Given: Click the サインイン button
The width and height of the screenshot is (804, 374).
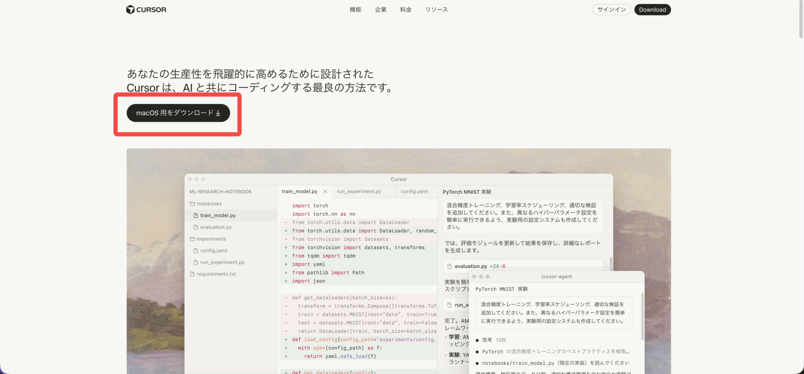Looking at the screenshot, I should pos(611,9).
